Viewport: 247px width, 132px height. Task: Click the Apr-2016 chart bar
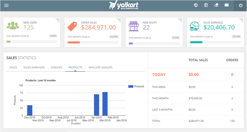97,105
